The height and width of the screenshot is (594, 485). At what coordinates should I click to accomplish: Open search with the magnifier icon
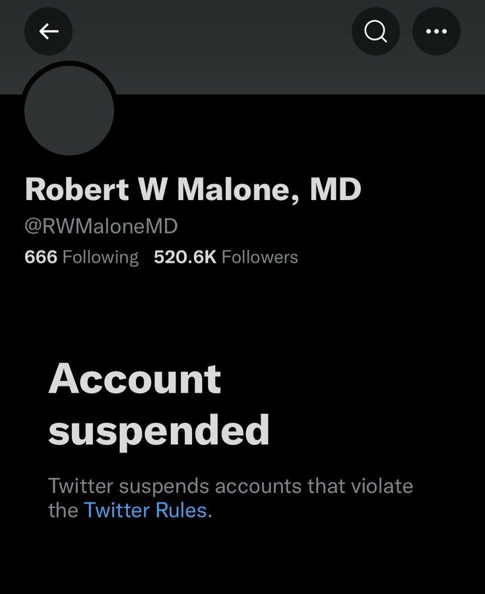pos(376,31)
